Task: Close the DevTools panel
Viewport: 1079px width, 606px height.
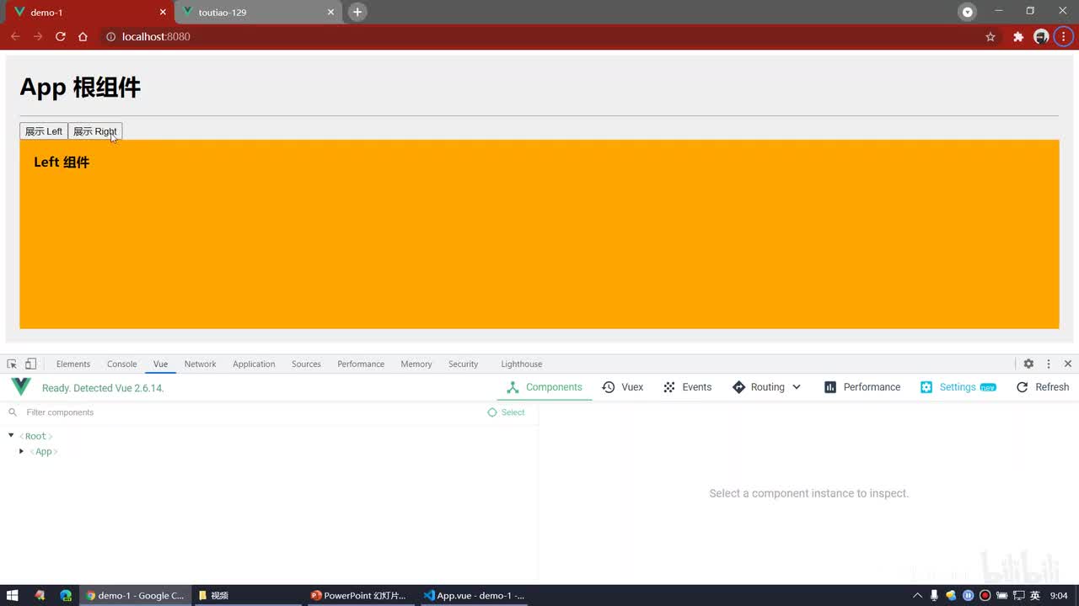Action: pos(1068,364)
